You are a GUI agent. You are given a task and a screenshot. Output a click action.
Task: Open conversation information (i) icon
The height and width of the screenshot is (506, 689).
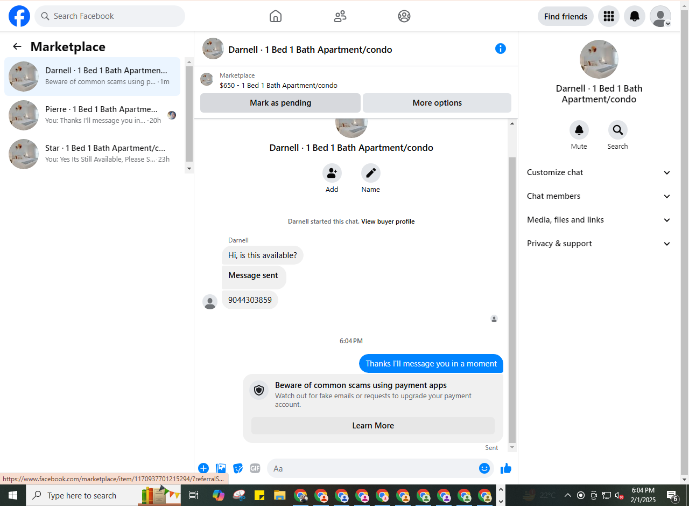[x=501, y=48]
